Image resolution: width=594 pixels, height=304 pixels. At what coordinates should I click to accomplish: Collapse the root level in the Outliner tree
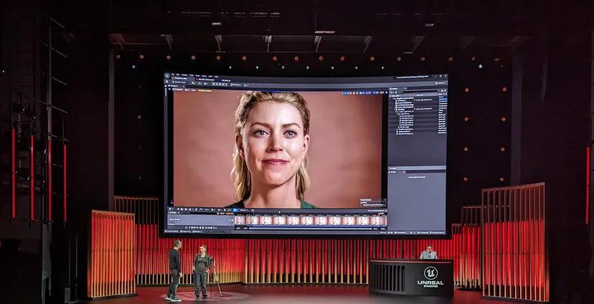click(x=393, y=98)
